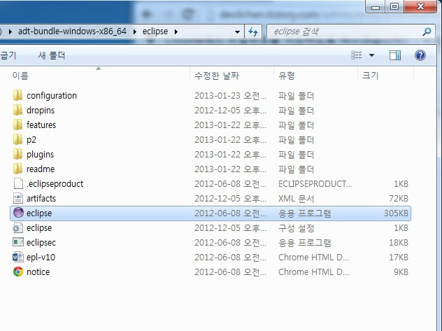The height and width of the screenshot is (331, 442).
Task: Click the eclipse configuration settings gear icon
Action: click(x=18, y=227)
